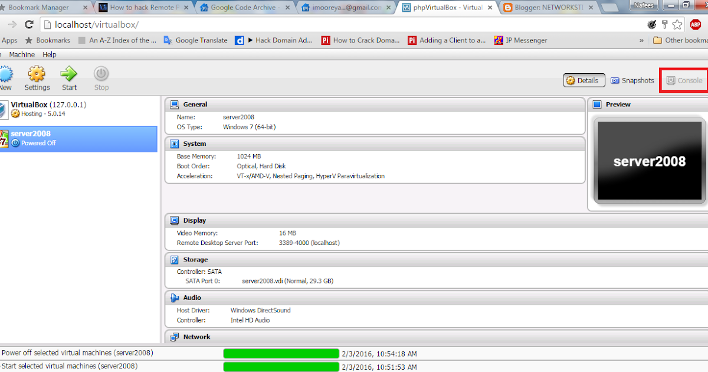Click the New machine toolbar icon
Image resolution: width=708 pixels, height=372 pixels.
pyautogui.click(x=5, y=79)
